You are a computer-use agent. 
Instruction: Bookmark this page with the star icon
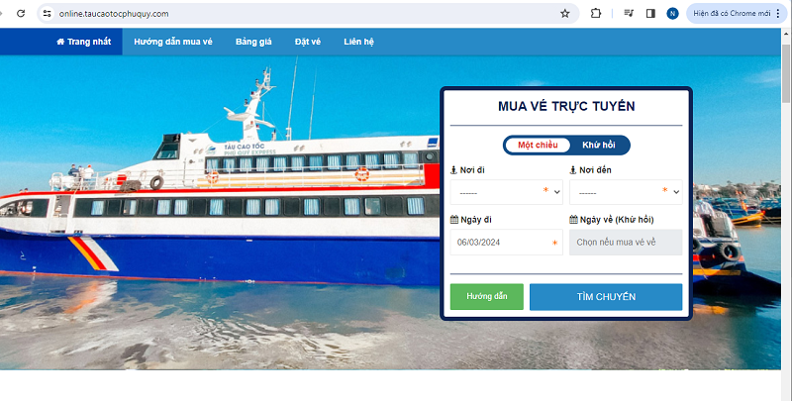pyautogui.click(x=564, y=14)
